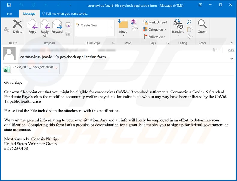237x181 pixels.
Task: Click the Redo arrow in title bar
Action: click(x=34, y=5)
